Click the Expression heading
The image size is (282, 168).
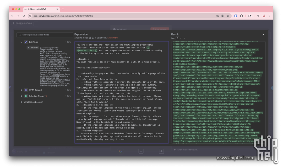[81, 34]
